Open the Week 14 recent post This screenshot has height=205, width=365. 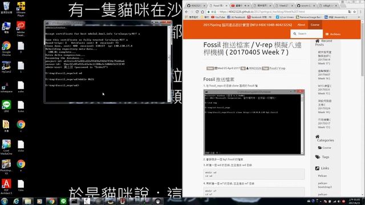pos(325,106)
